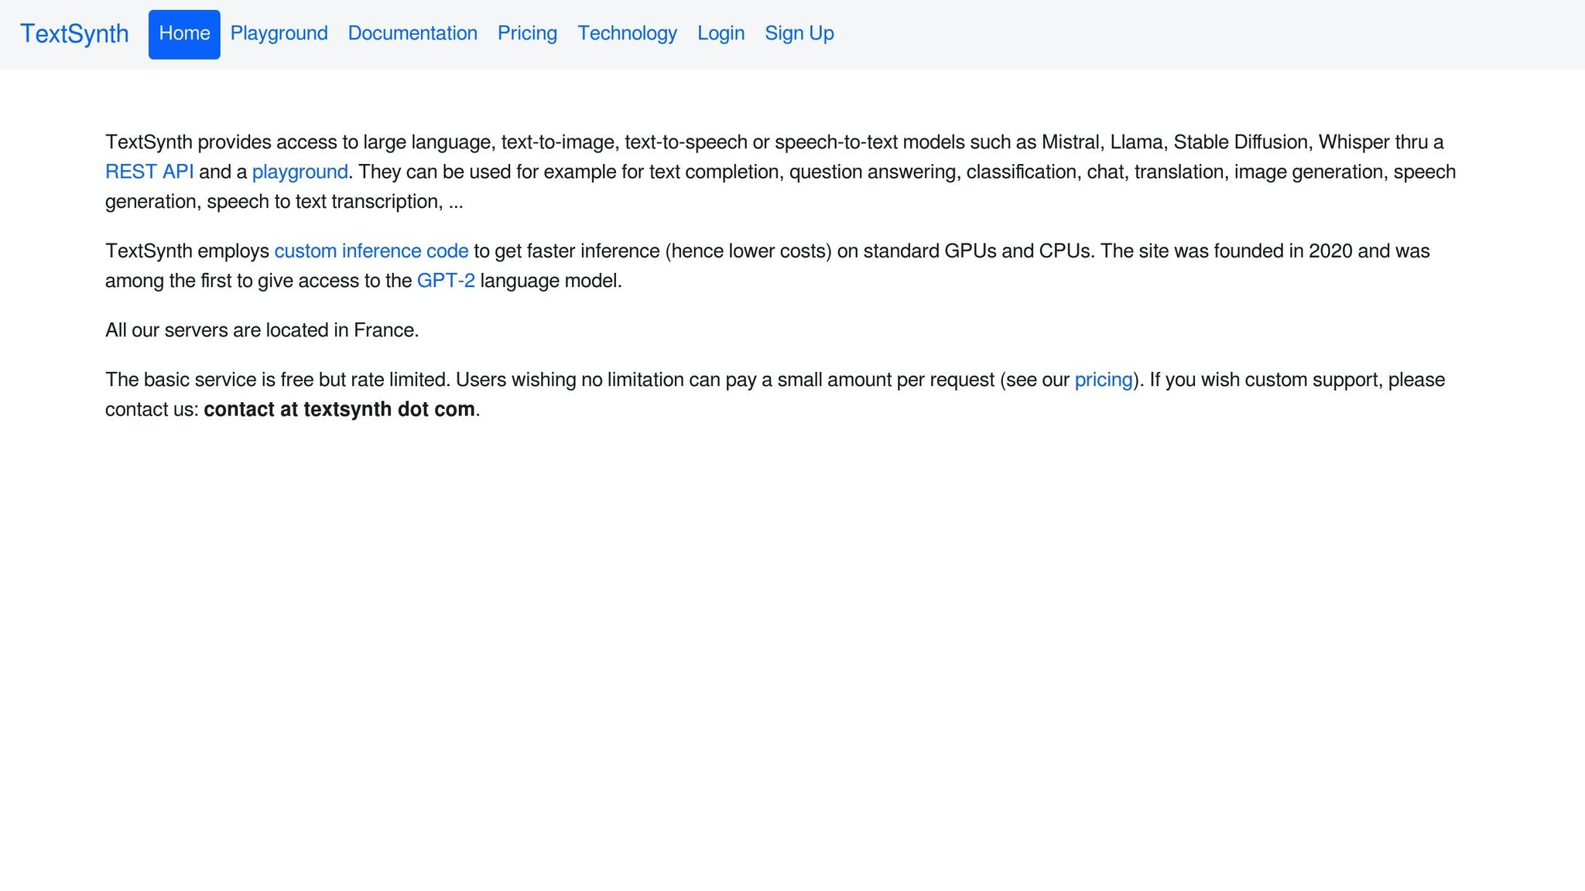Follow the REST API link
Viewport: 1585px width, 891px height.
pyautogui.click(x=149, y=172)
